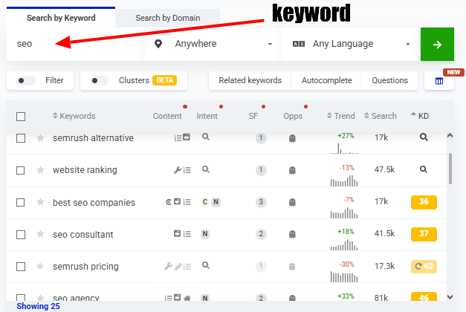Screen dimensions: 466x312
Task: Click magnifier KD icon for 'website ranking'
Action: pos(424,170)
